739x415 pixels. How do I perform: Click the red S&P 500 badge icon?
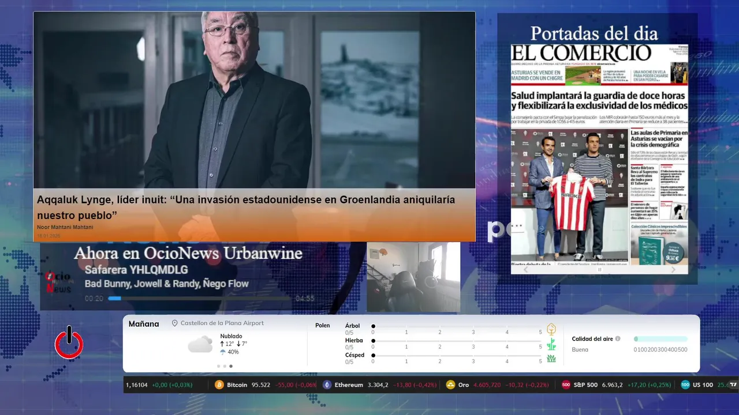566,385
